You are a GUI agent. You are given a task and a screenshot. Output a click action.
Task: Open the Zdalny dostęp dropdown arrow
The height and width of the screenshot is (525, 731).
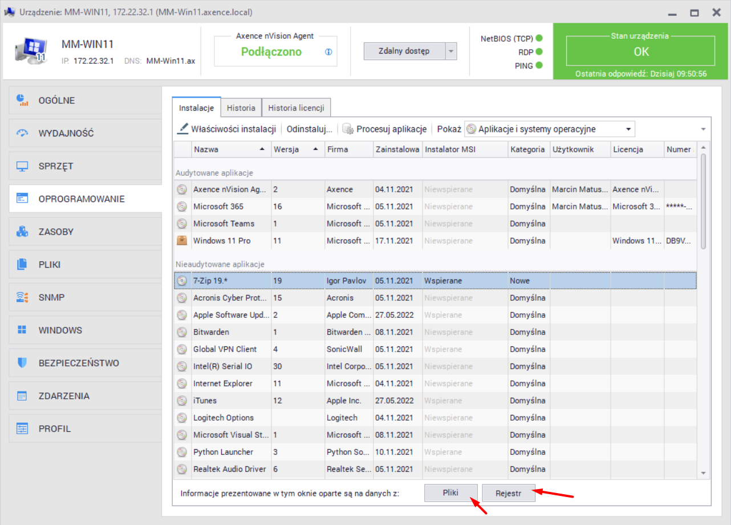pos(451,51)
